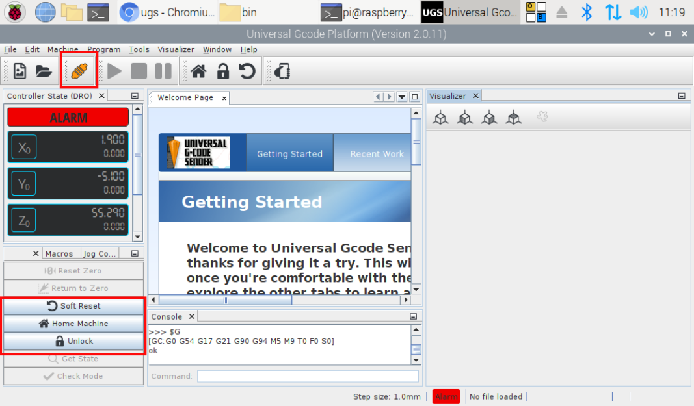The width and height of the screenshot is (694, 406).
Task: Open the Help menu
Action: click(248, 49)
